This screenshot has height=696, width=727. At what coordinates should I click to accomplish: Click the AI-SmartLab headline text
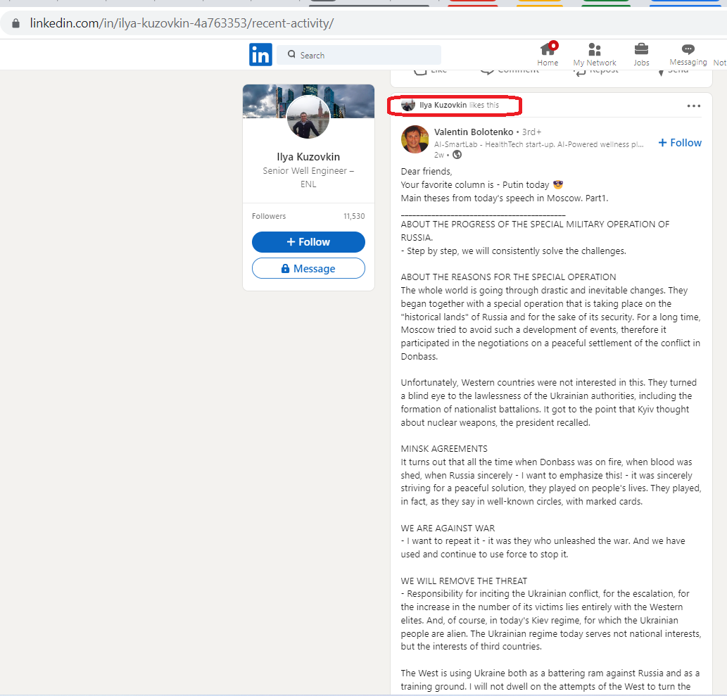pyautogui.click(x=539, y=144)
